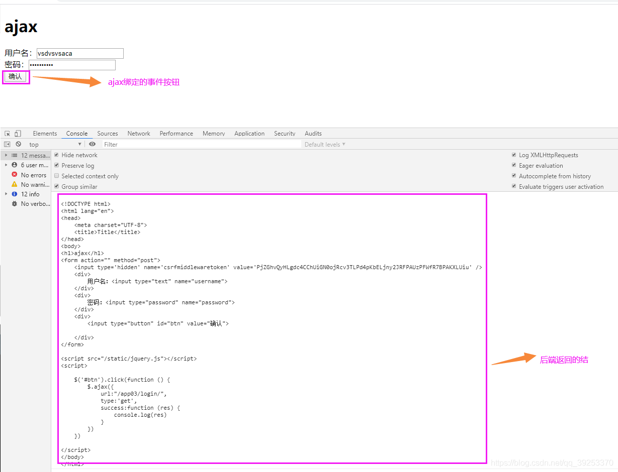Viewport: 618px width, 472px height.
Task: Focus the console Filter field
Action: 201,145
